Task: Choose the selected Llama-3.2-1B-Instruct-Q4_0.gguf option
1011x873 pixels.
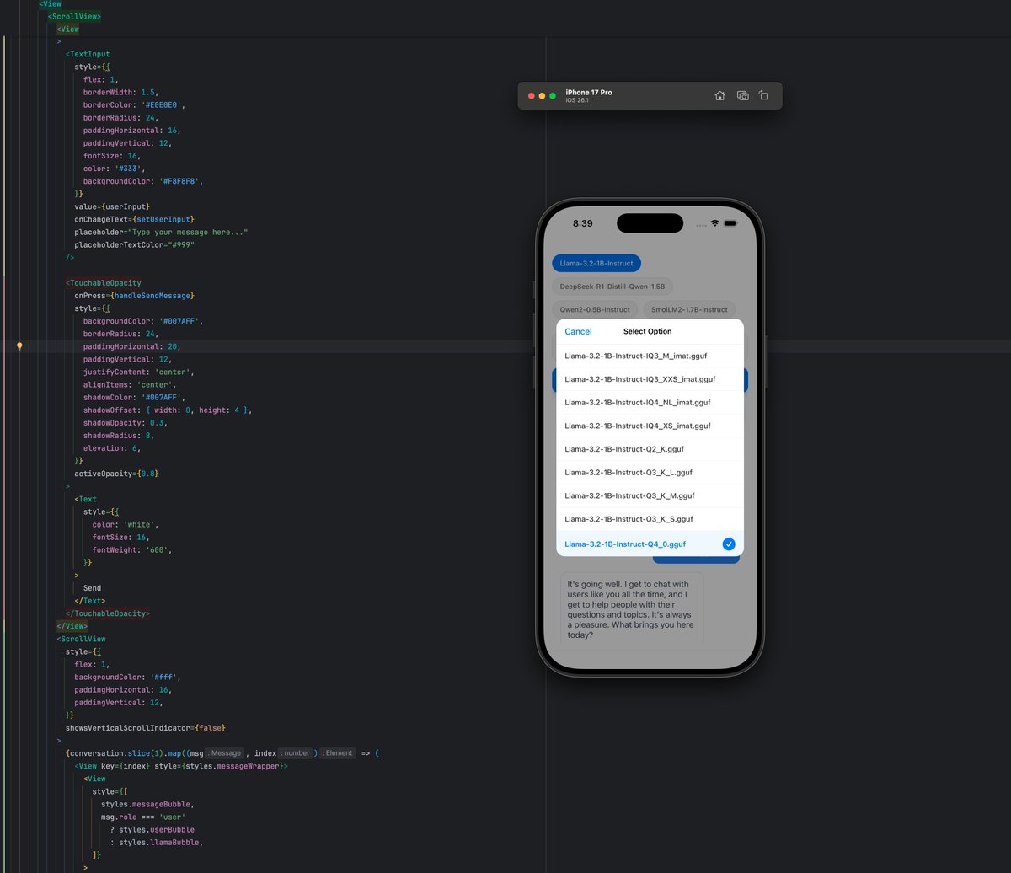Action: coord(650,544)
